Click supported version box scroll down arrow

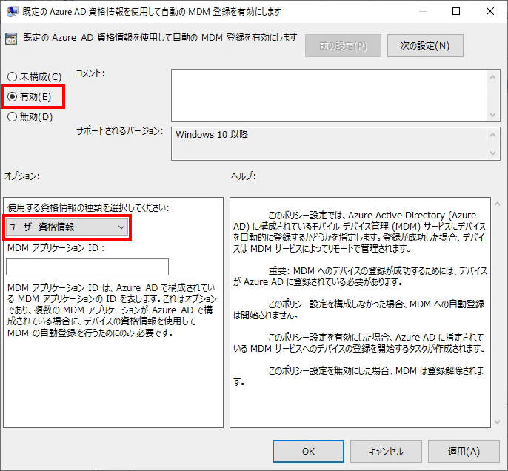[492, 153]
